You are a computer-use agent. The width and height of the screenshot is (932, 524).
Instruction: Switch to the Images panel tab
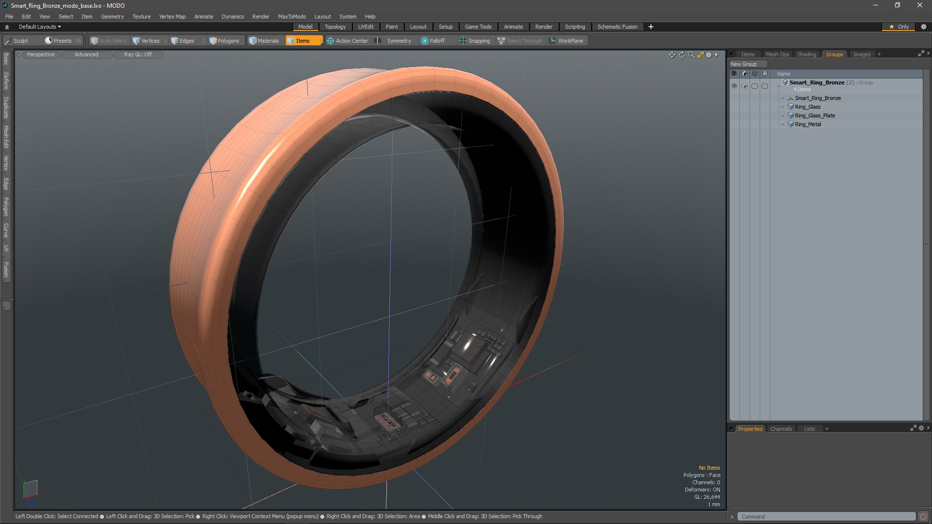(862, 54)
